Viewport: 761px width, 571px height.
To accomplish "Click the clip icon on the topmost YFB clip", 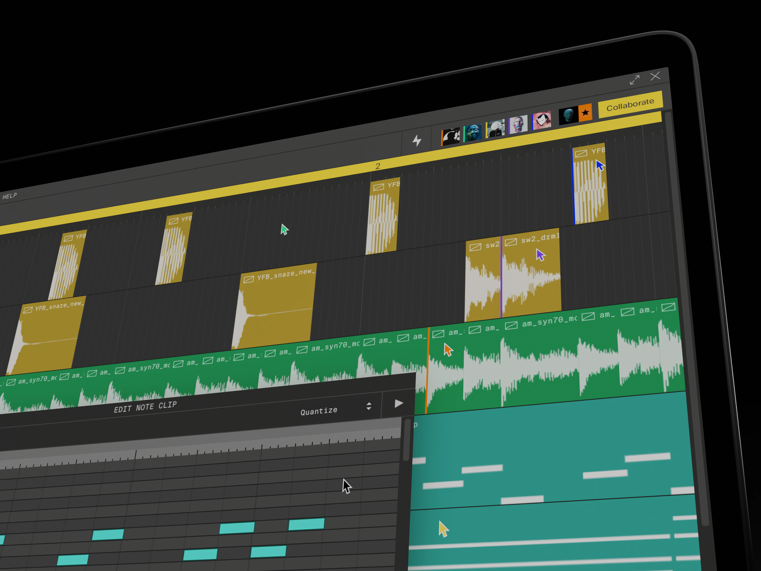I will (581, 154).
